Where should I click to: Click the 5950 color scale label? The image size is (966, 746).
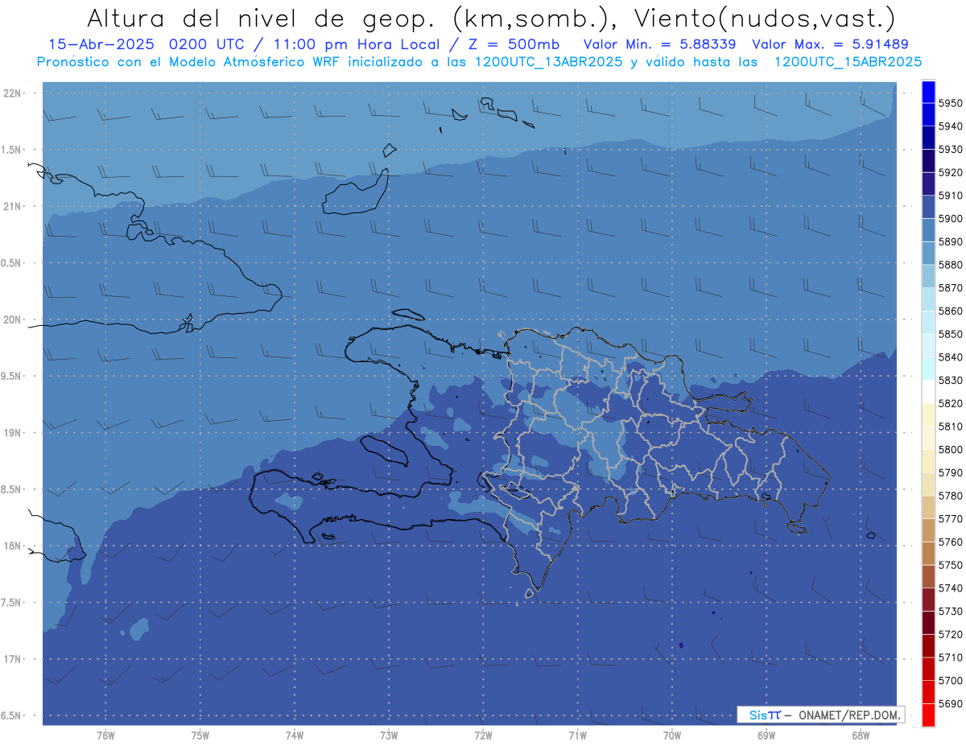951,103
